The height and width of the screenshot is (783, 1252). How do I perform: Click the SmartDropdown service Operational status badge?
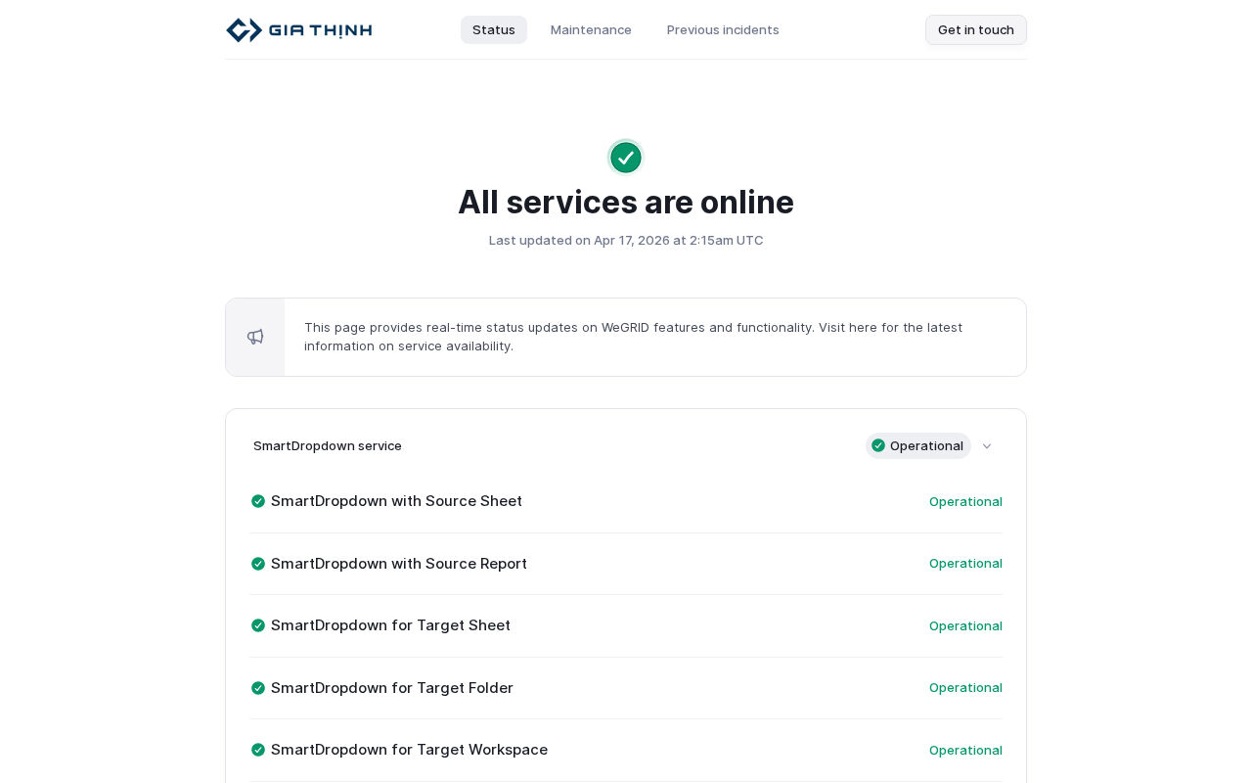click(x=917, y=446)
